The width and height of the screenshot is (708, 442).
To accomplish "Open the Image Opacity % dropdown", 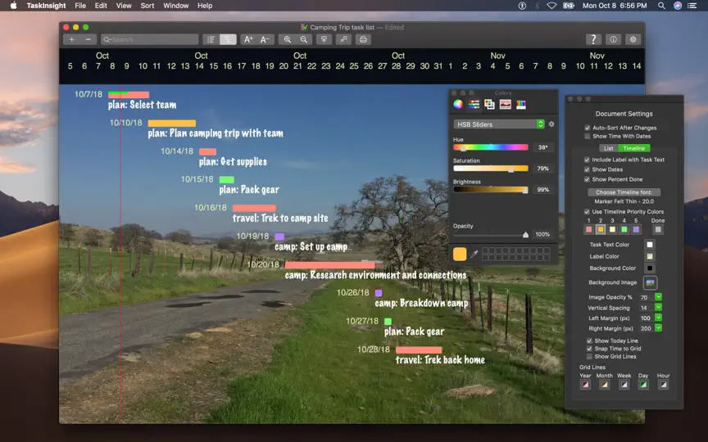I will 658,297.
